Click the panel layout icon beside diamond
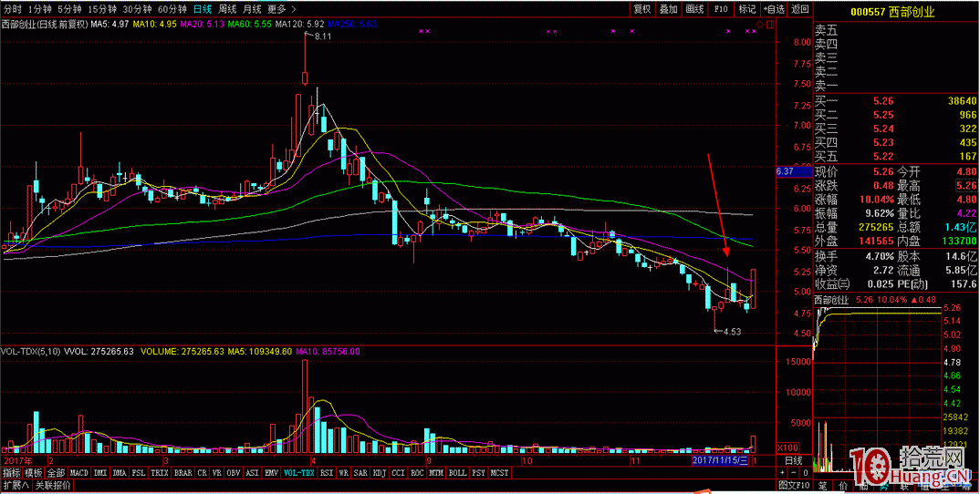The height and width of the screenshot is (494, 980). pos(770,25)
